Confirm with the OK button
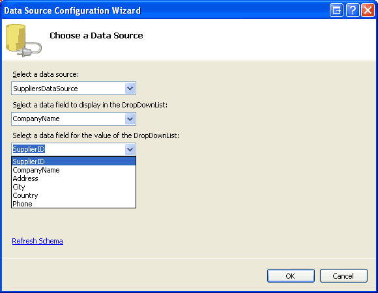This screenshot has height=293, width=378. pos(291,275)
